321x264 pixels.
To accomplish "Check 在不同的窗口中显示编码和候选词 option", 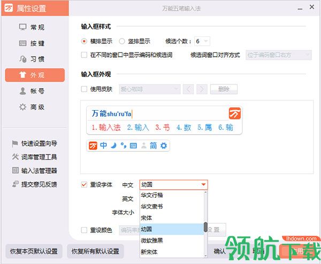I will point(84,55).
